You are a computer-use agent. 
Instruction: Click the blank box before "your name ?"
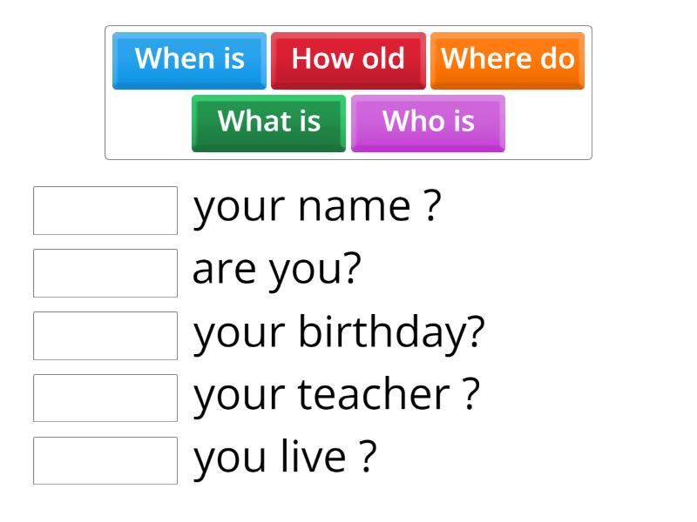tap(105, 211)
